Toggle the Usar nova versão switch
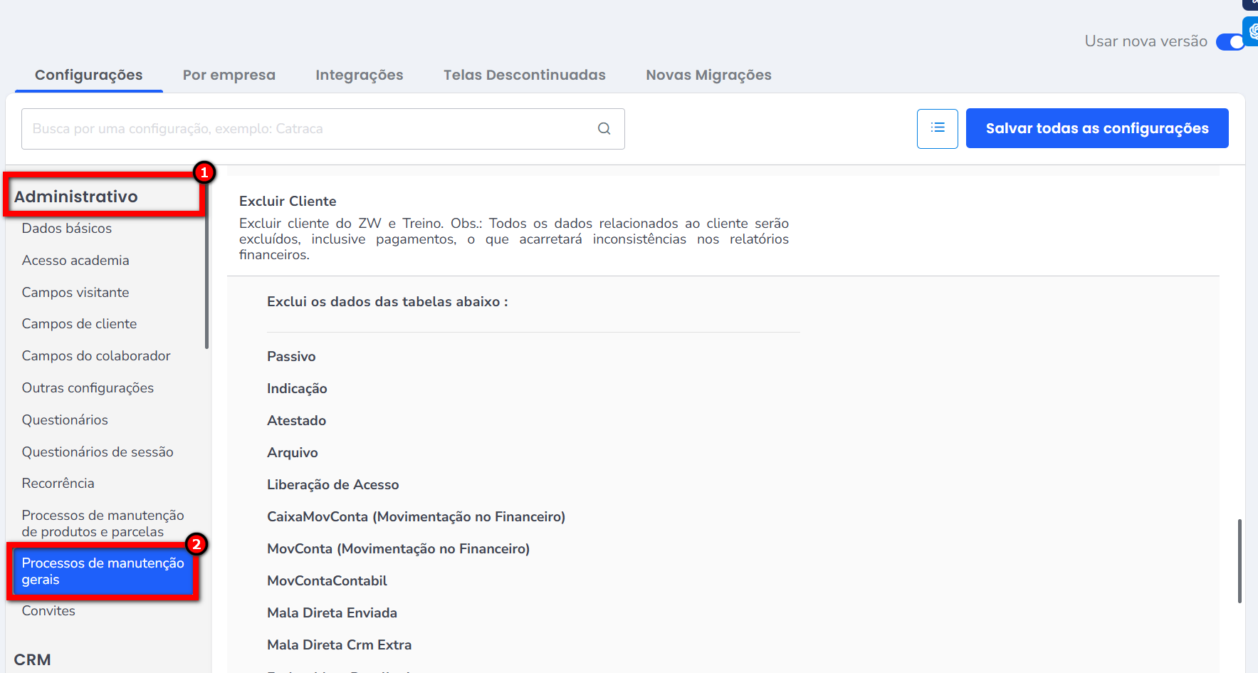Viewport: 1258px width, 673px height. coord(1230,42)
